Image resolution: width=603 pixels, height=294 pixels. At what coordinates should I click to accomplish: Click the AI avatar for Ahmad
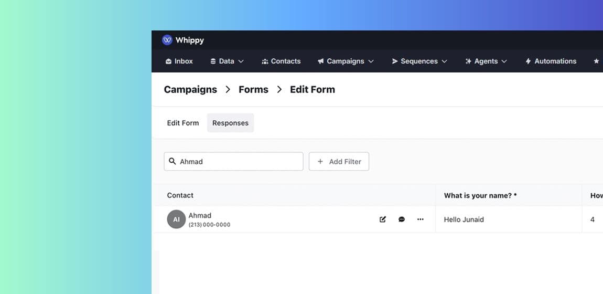pyautogui.click(x=177, y=219)
